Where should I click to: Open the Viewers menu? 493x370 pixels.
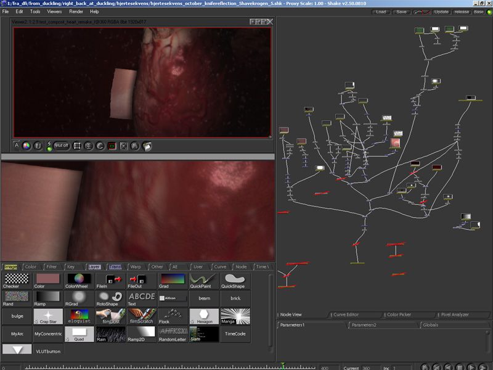click(x=54, y=12)
